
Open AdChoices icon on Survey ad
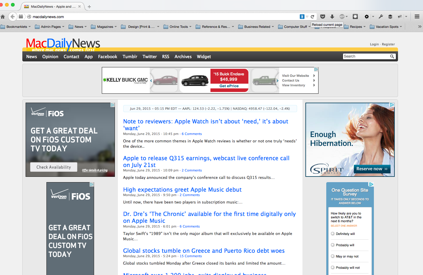(x=371, y=184)
